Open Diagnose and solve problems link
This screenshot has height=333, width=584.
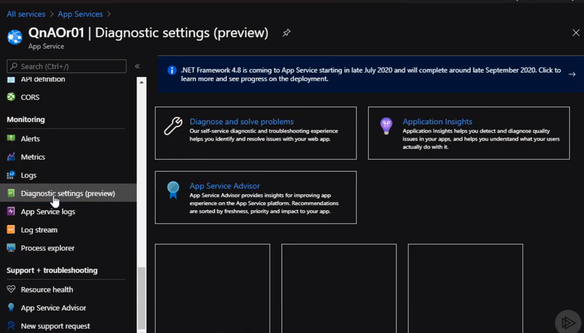point(241,122)
